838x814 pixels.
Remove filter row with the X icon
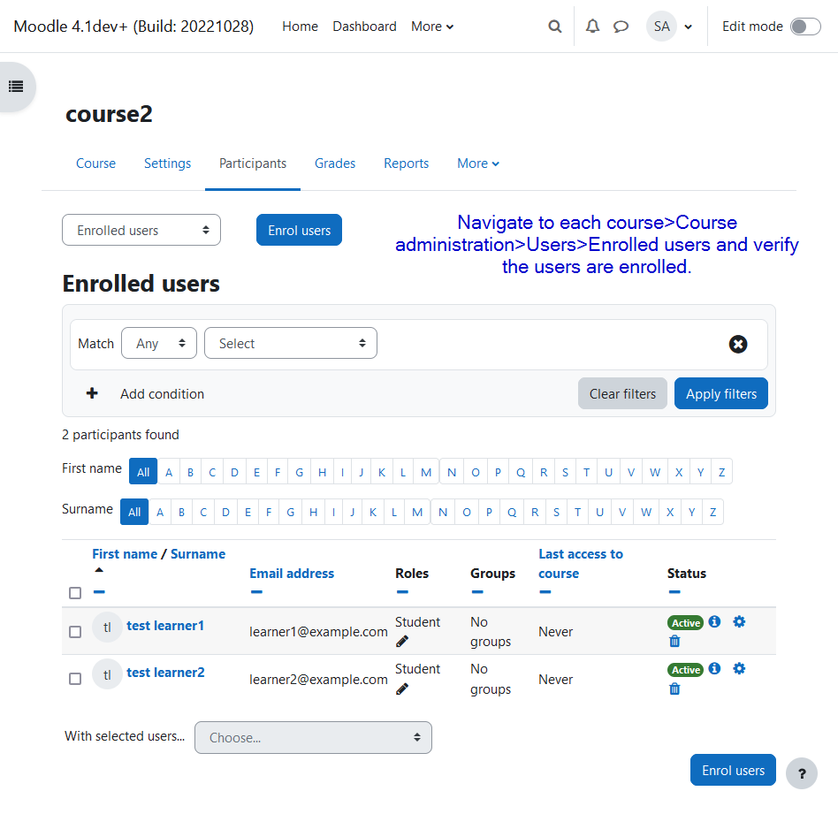pyautogui.click(x=738, y=344)
